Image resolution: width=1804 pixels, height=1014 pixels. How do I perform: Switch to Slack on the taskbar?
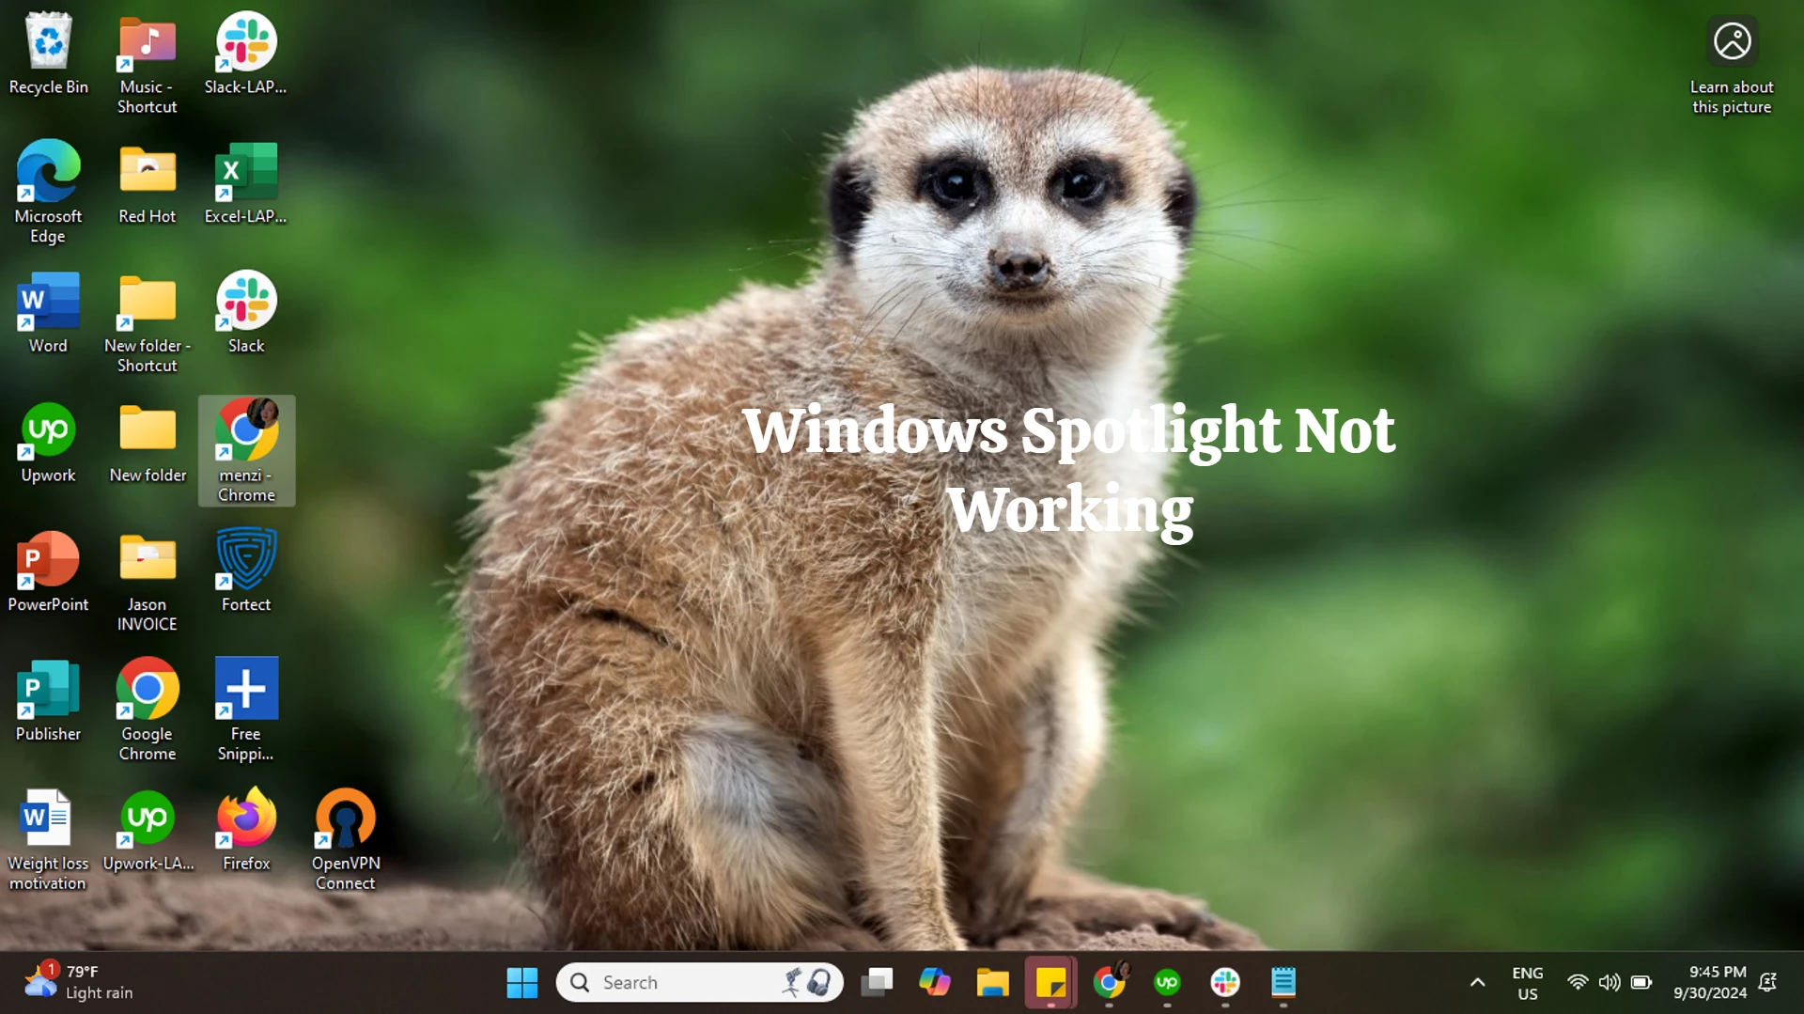coord(1225,983)
